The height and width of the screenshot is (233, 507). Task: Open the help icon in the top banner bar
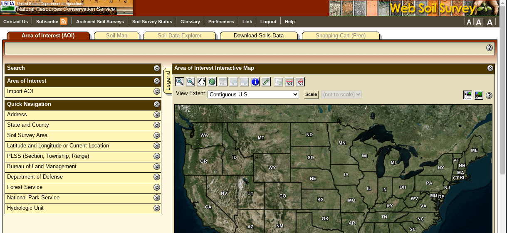[x=490, y=48]
